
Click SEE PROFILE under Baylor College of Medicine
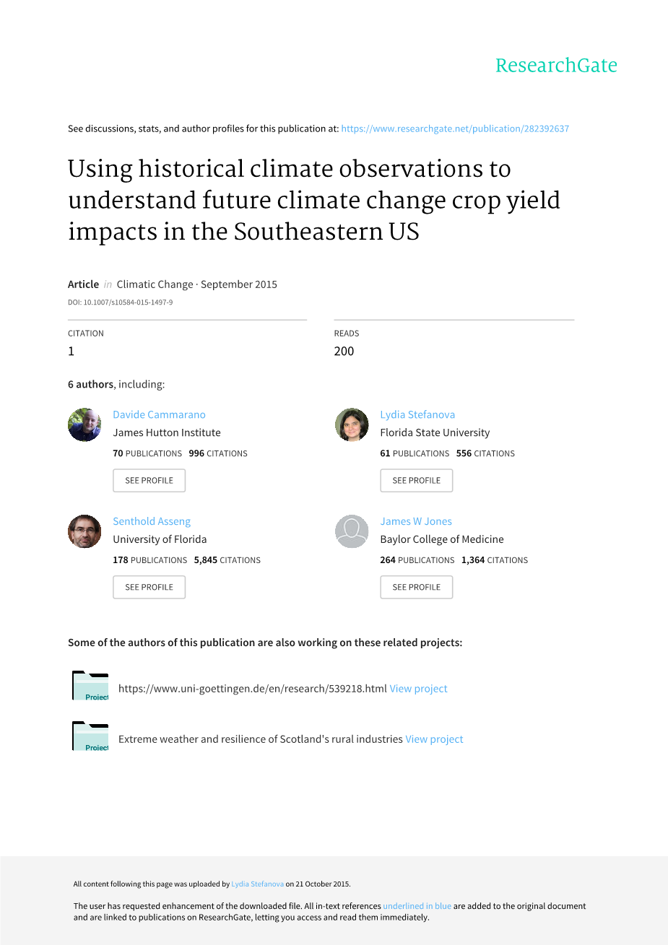tap(416, 588)
